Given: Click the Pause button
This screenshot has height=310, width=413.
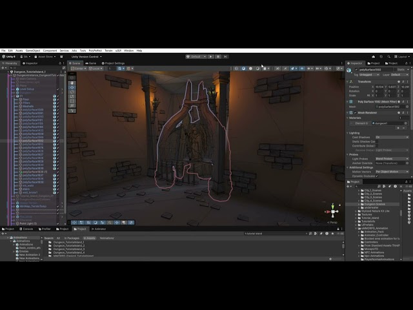Looking at the screenshot, I should tap(218, 57).
